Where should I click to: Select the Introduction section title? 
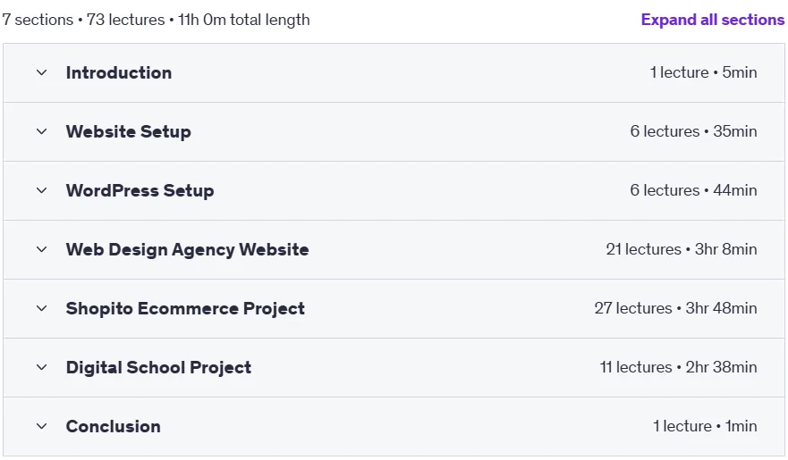pos(119,72)
